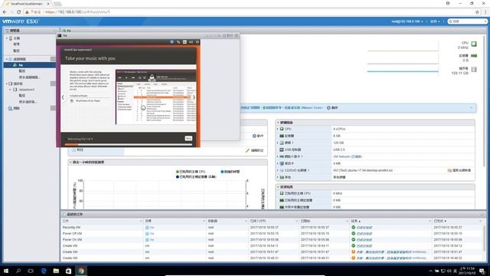Launch Microsoft Edge from taskbar
The width and height of the screenshot is (490, 276).
click(x=44, y=271)
